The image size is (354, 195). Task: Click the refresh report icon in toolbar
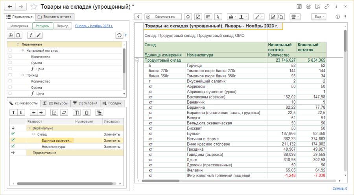coord(188,17)
